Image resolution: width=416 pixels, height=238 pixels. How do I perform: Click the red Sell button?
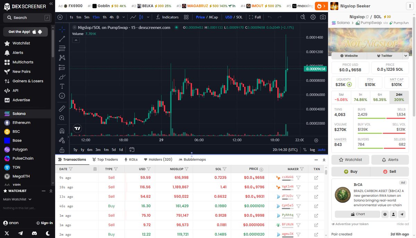(390, 171)
